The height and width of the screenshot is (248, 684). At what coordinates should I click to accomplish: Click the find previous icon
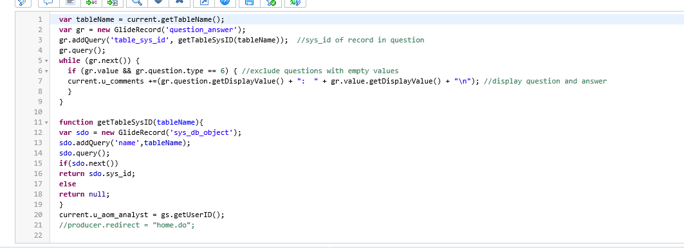tap(180, 2)
